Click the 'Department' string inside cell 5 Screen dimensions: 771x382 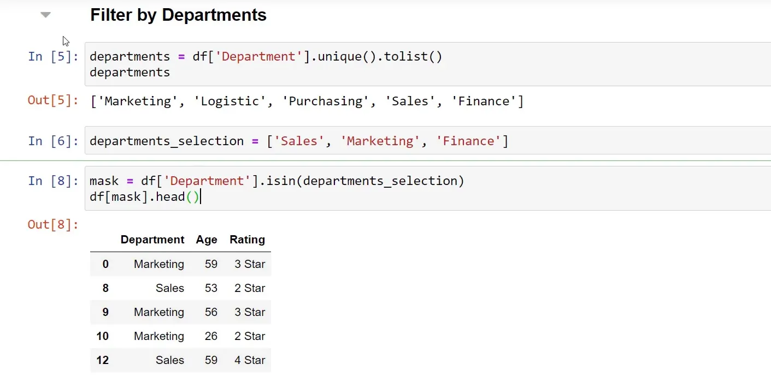point(258,56)
